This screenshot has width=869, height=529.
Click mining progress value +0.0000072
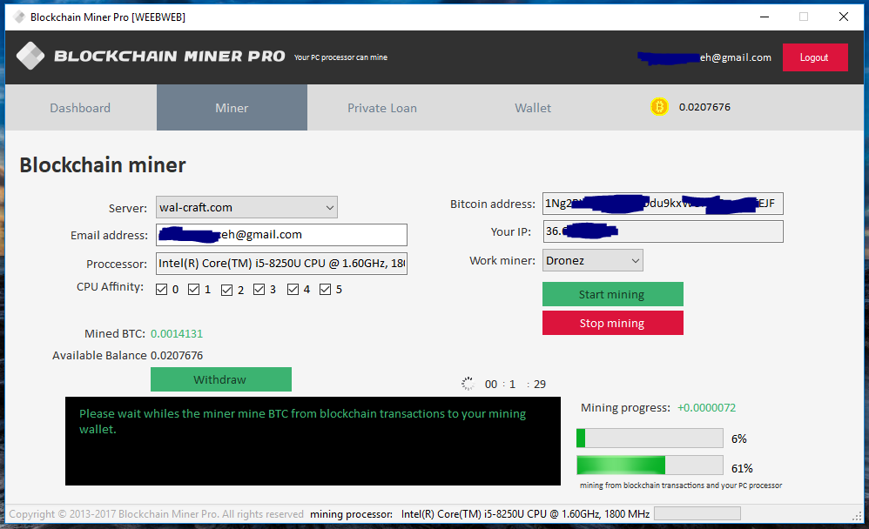[707, 408]
